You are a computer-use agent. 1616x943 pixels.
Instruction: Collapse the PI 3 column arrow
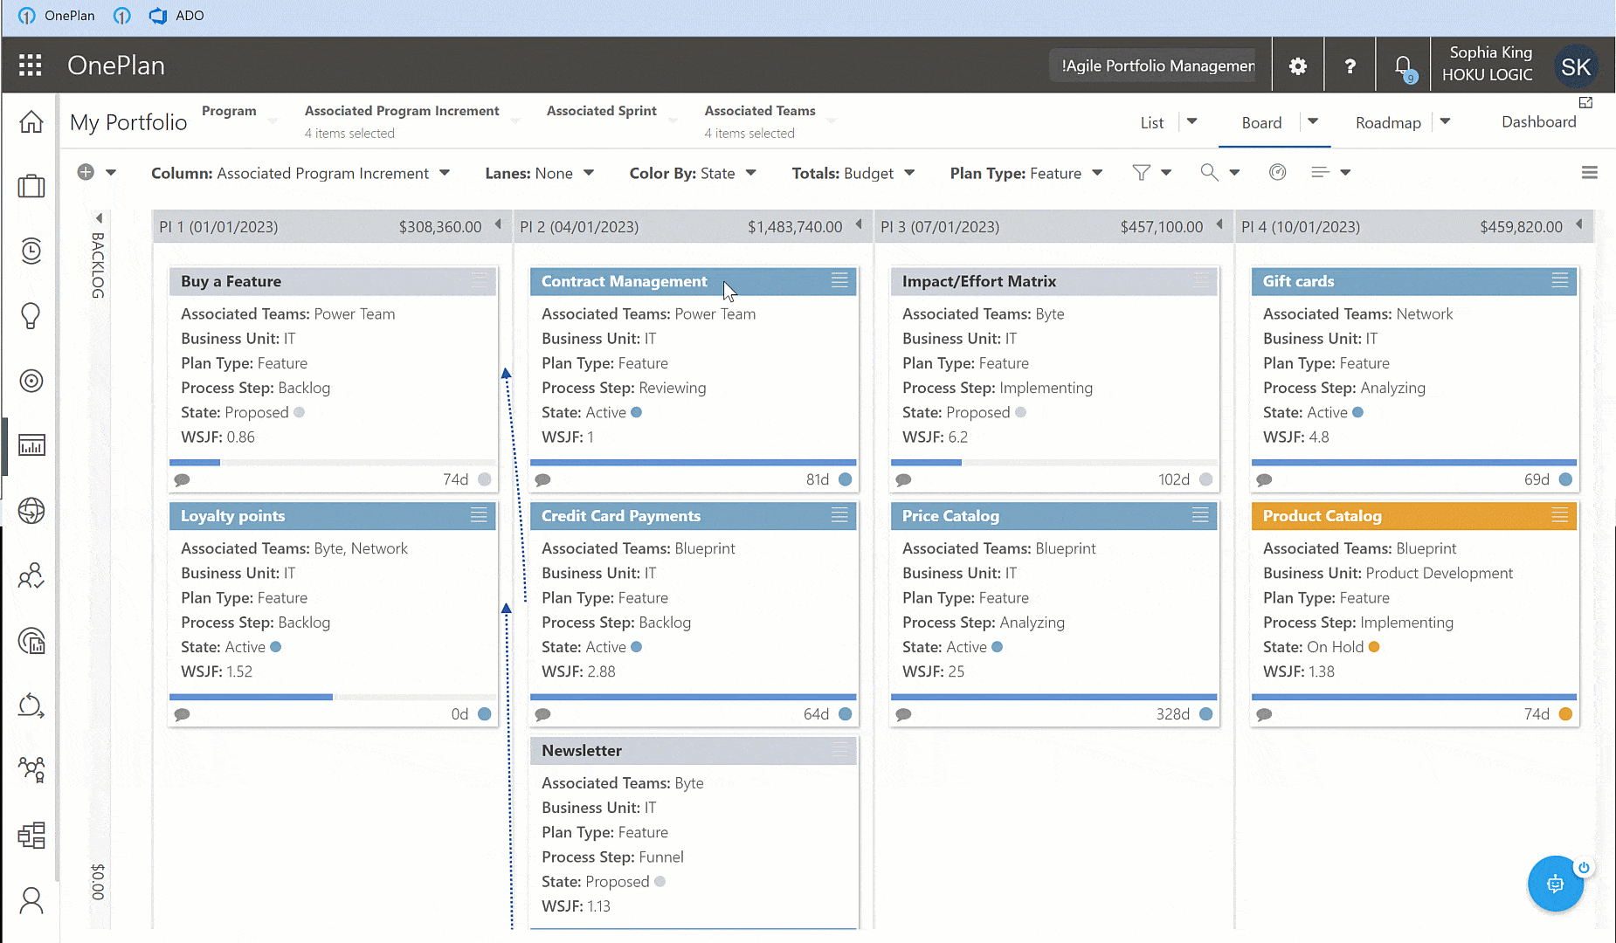pos(1219,225)
